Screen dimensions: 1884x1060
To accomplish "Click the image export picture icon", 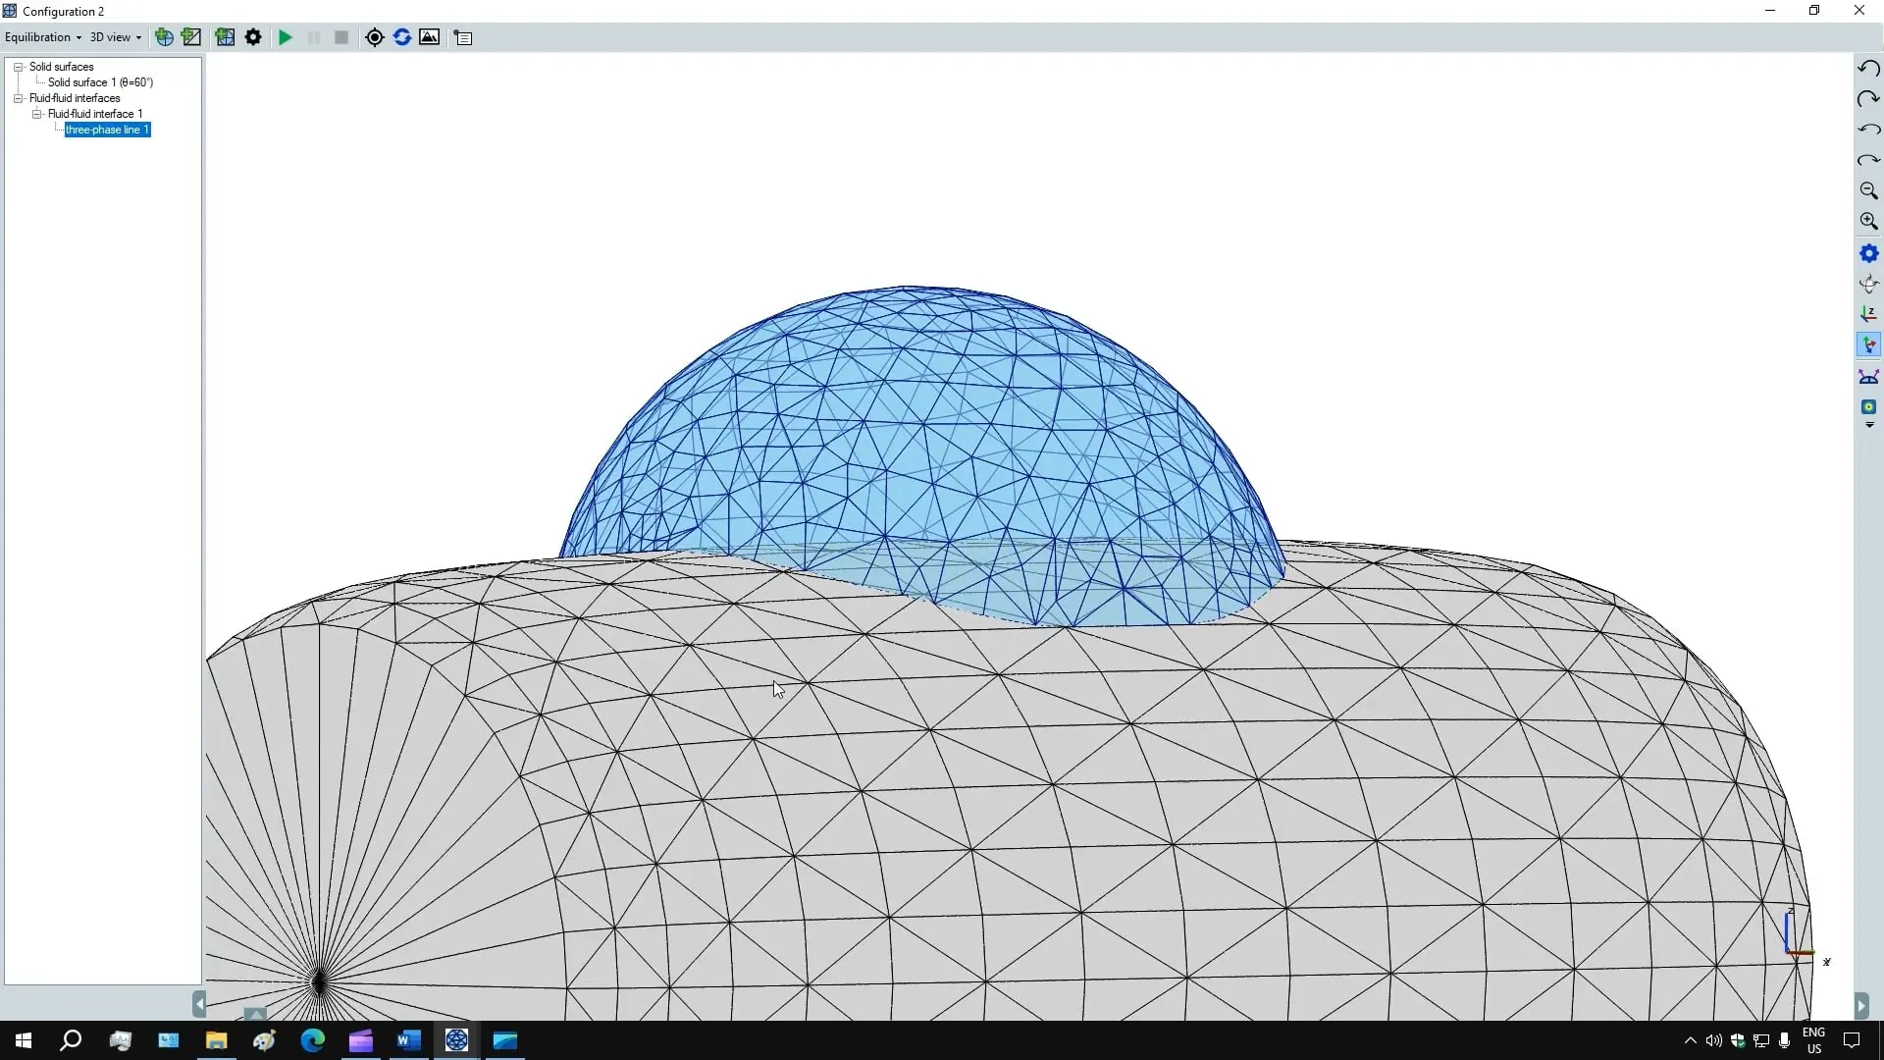I will (x=429, y=37).
